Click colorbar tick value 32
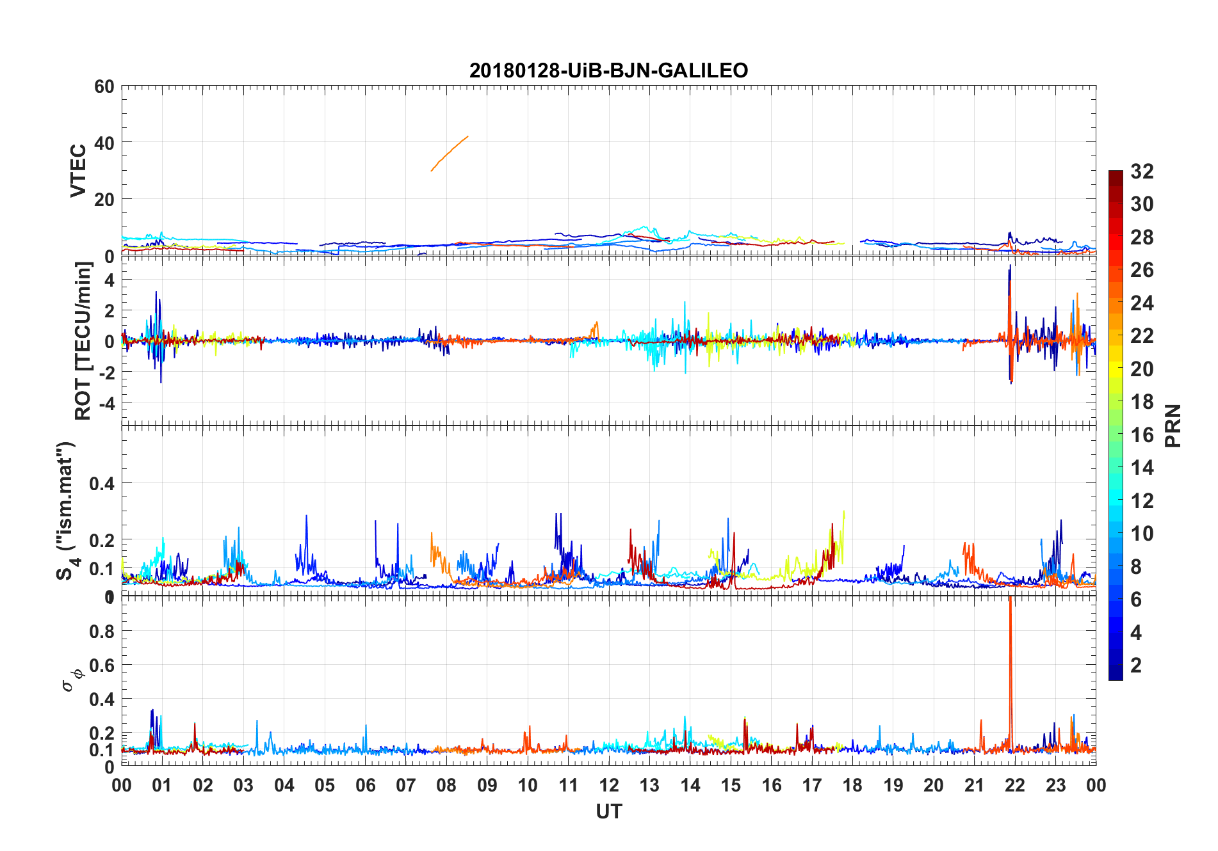The width and height of the screenshot is (1218, 851). point(1142,171)
